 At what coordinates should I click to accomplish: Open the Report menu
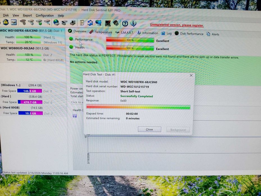coord(27,15)
